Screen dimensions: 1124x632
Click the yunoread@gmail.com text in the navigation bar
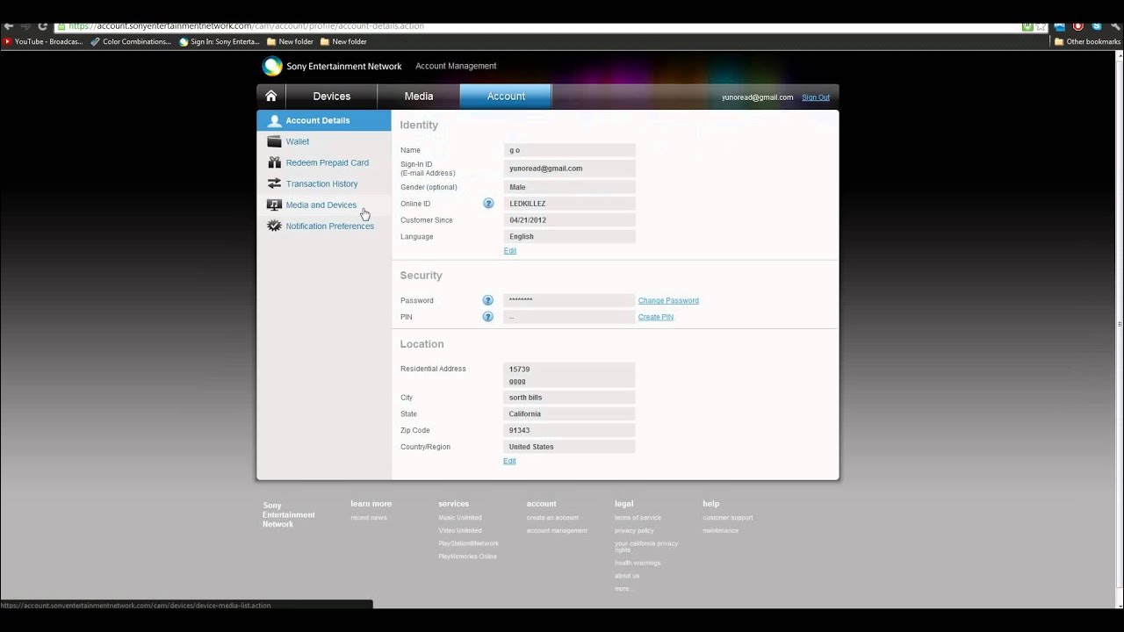tap(758, 97)
